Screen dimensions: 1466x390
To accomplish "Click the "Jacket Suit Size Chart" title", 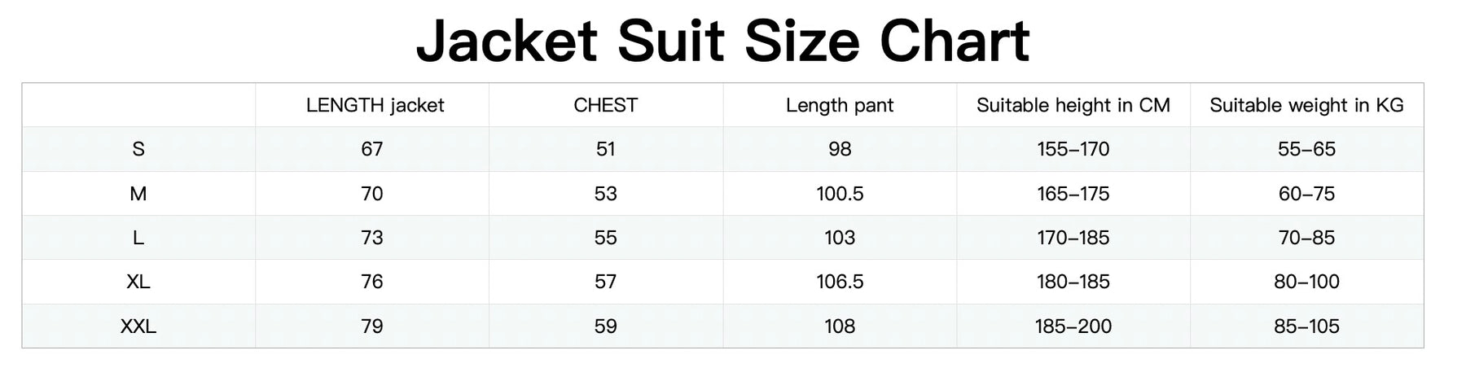I will 723,41.
